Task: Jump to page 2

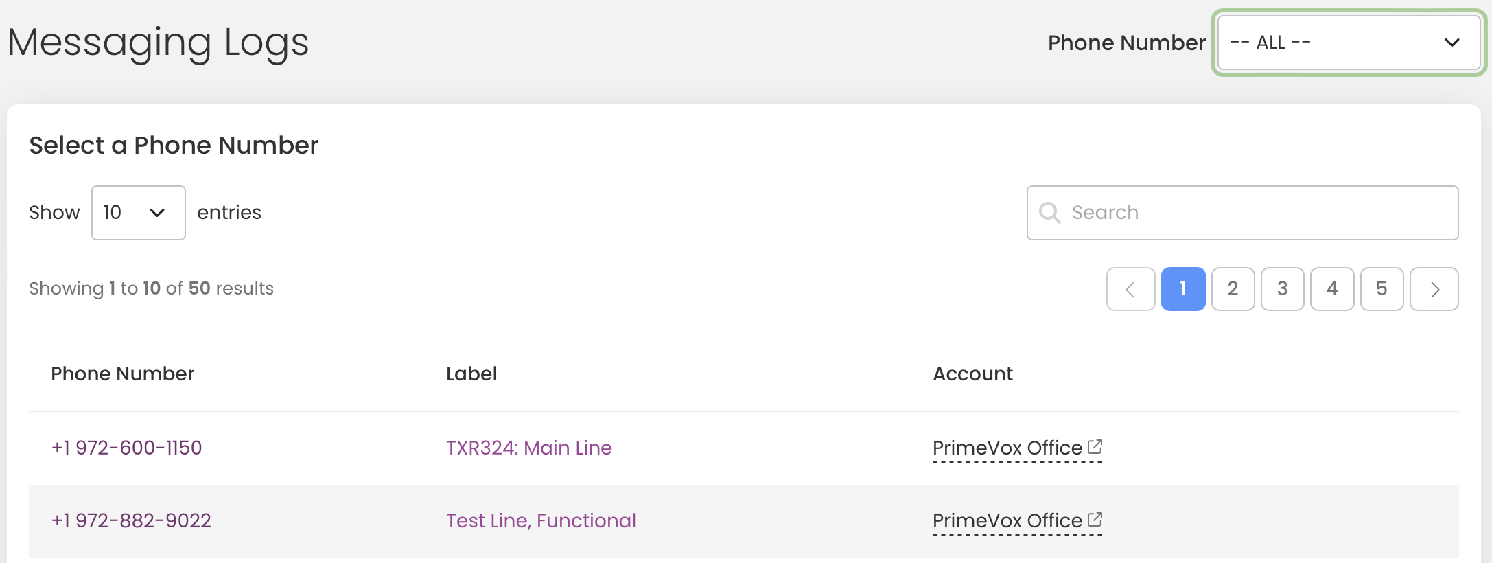Action: tap(1233, 289)
